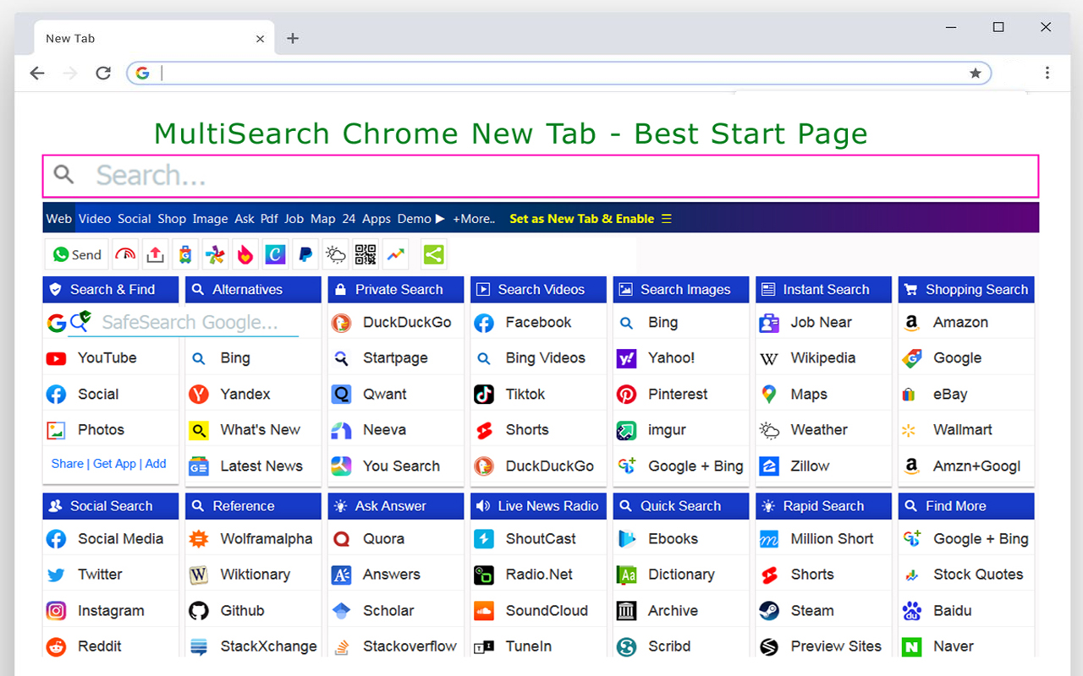The height and width of the screenshot is (676, 1083).
Task: Open the Canva C icon
Action: (275, 254)
